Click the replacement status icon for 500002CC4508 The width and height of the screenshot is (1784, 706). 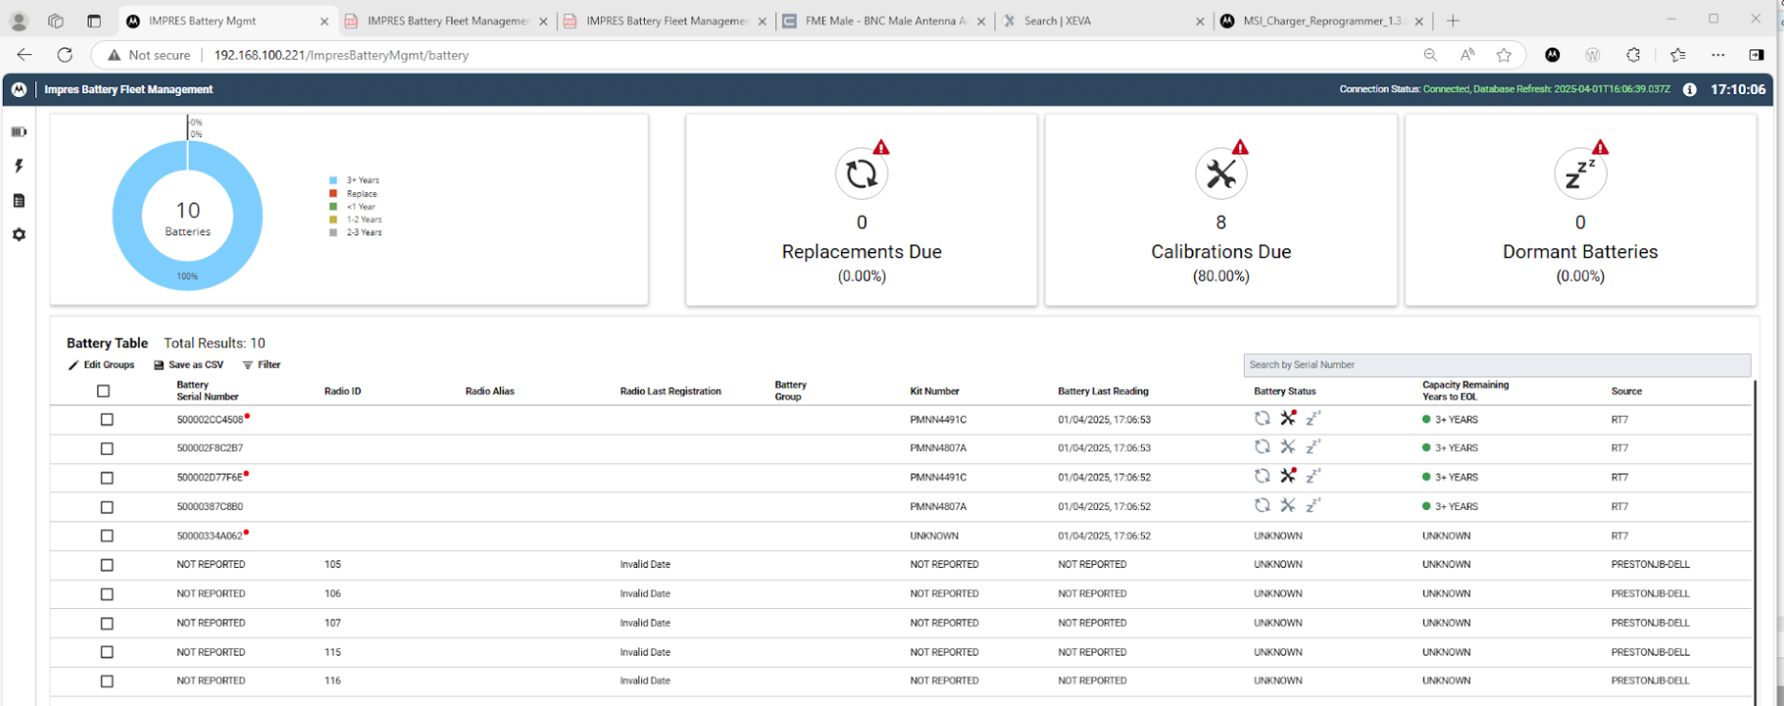click(1262, 418)
